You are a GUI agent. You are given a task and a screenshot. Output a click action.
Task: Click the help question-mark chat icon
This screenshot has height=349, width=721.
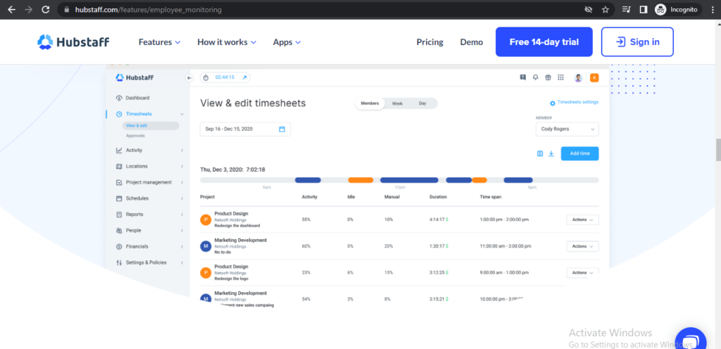coord(523,77)
